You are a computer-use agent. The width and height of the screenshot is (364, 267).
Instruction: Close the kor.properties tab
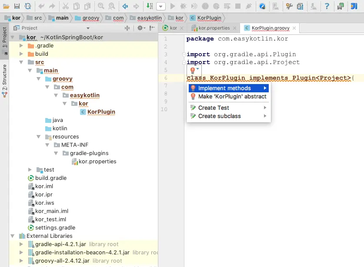point(234,28)
